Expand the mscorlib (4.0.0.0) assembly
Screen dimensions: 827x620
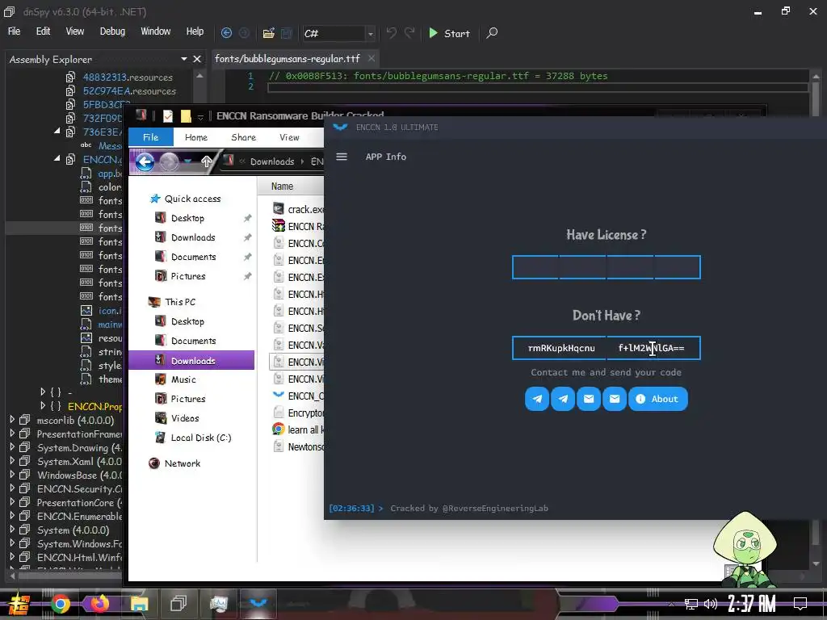coord(12,420)
